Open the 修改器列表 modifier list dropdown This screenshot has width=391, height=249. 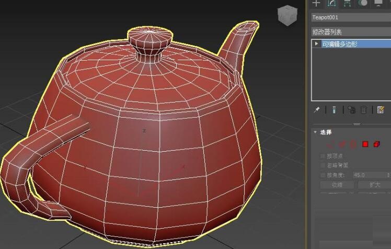[x=350, y=32]
